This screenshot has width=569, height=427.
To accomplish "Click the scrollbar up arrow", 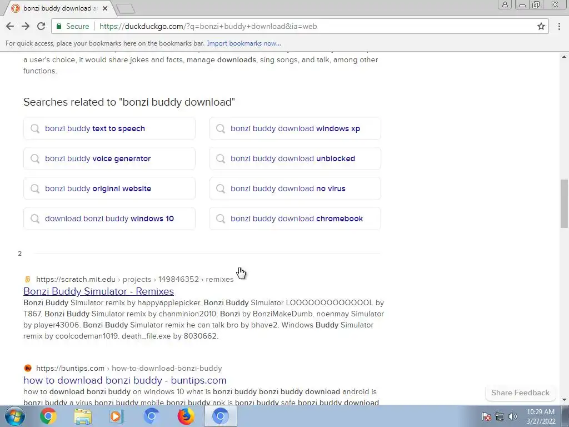I will click(x=565, y=57).
